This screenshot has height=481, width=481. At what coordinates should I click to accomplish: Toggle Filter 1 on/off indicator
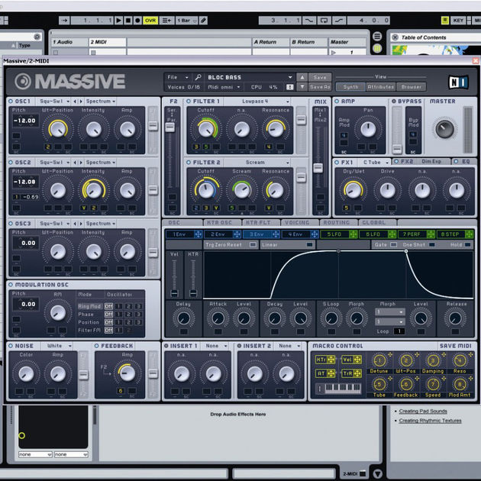click(189, 101)
